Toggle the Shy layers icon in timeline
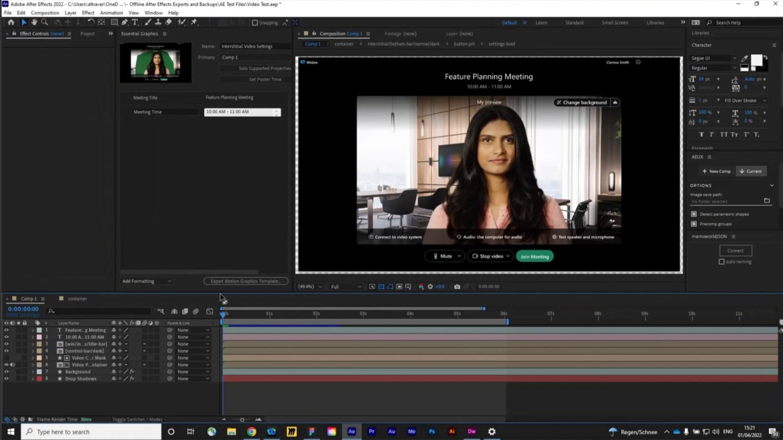This screenshot has width=783, height=440. click(174, 312)
